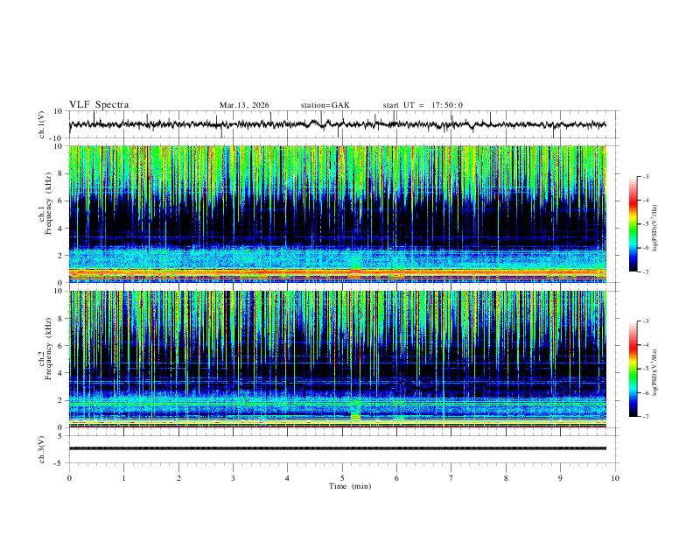693x536 pixels.
Task: Click the ch.2 colorbar log(PSD) label
Action: click(655, 372)
